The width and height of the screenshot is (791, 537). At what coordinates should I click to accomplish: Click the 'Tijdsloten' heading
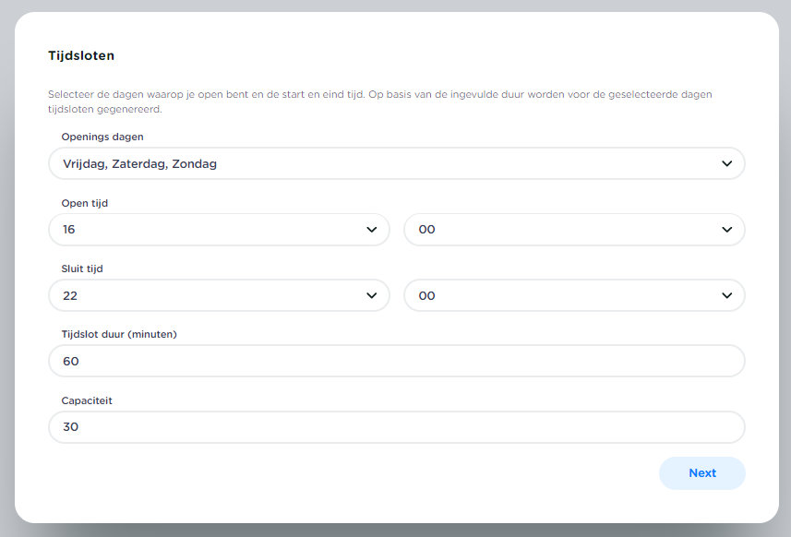click(x=81, y=55)
